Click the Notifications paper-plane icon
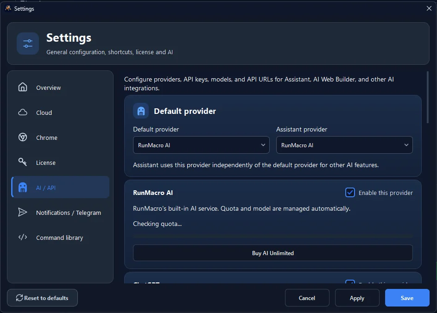The width and height of the screenshot is (437, 313). point(23,212)
